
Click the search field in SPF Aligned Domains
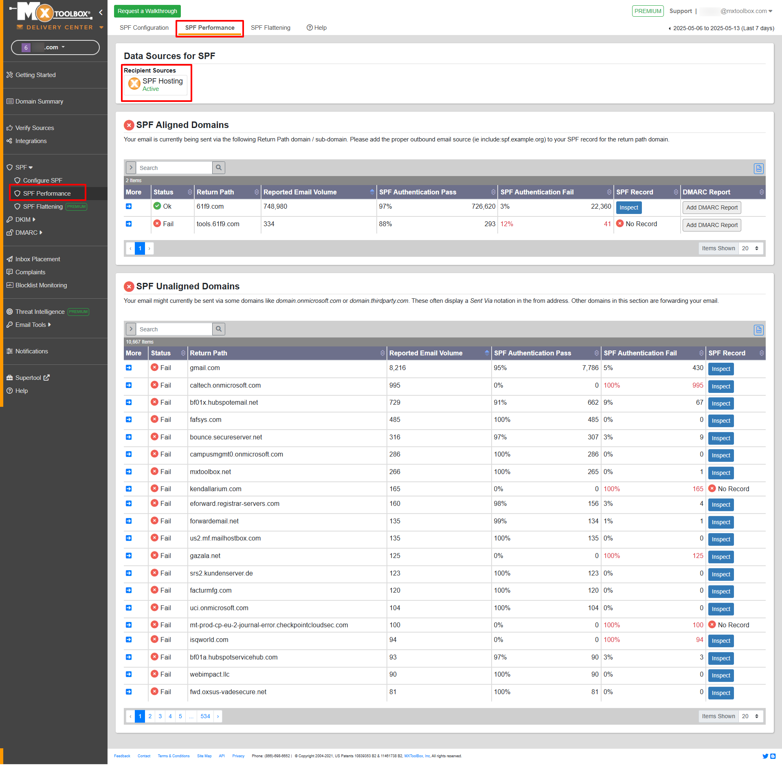174,168
